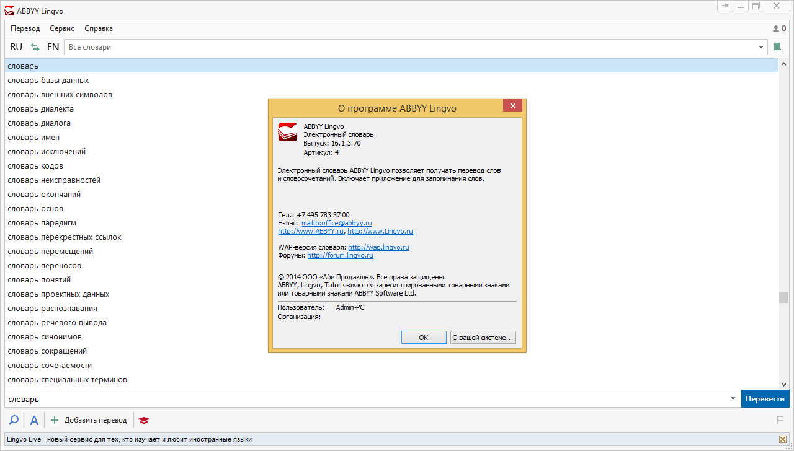Open the dictionary shelf download icon
794x451 pixels.
tap(778, 47)
